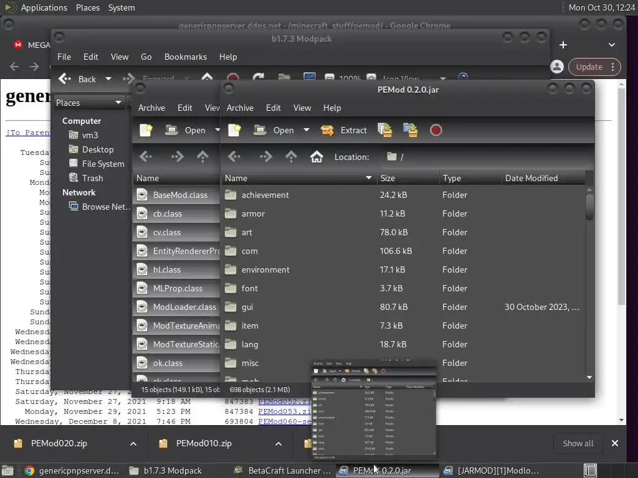Open new Chrome tab with plus icon
638x478 pixels.
[563, 45]
